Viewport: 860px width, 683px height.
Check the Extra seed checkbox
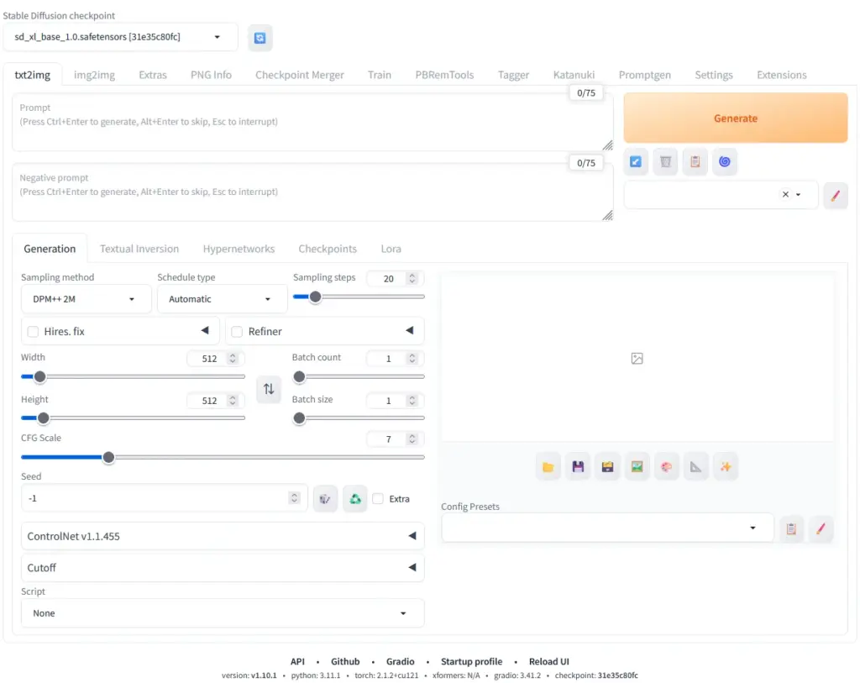[x=379, y=499]
